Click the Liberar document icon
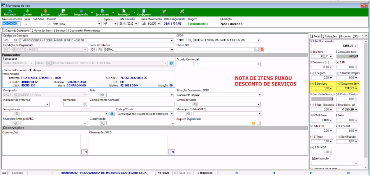Image resolution: width=370 pixels, height=176 pixels. tap(63, 11)
